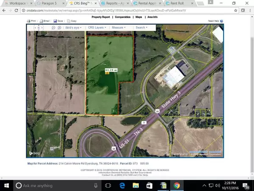Click the Copy icon
This screenshot has width=254, height=191.
click(x=69, y=20)
